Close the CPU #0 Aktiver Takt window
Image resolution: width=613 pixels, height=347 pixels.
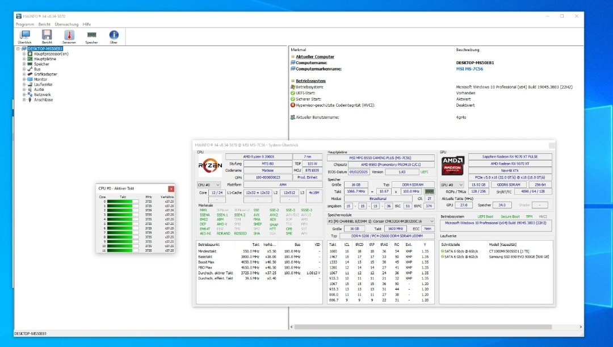[x=171, y=189]
